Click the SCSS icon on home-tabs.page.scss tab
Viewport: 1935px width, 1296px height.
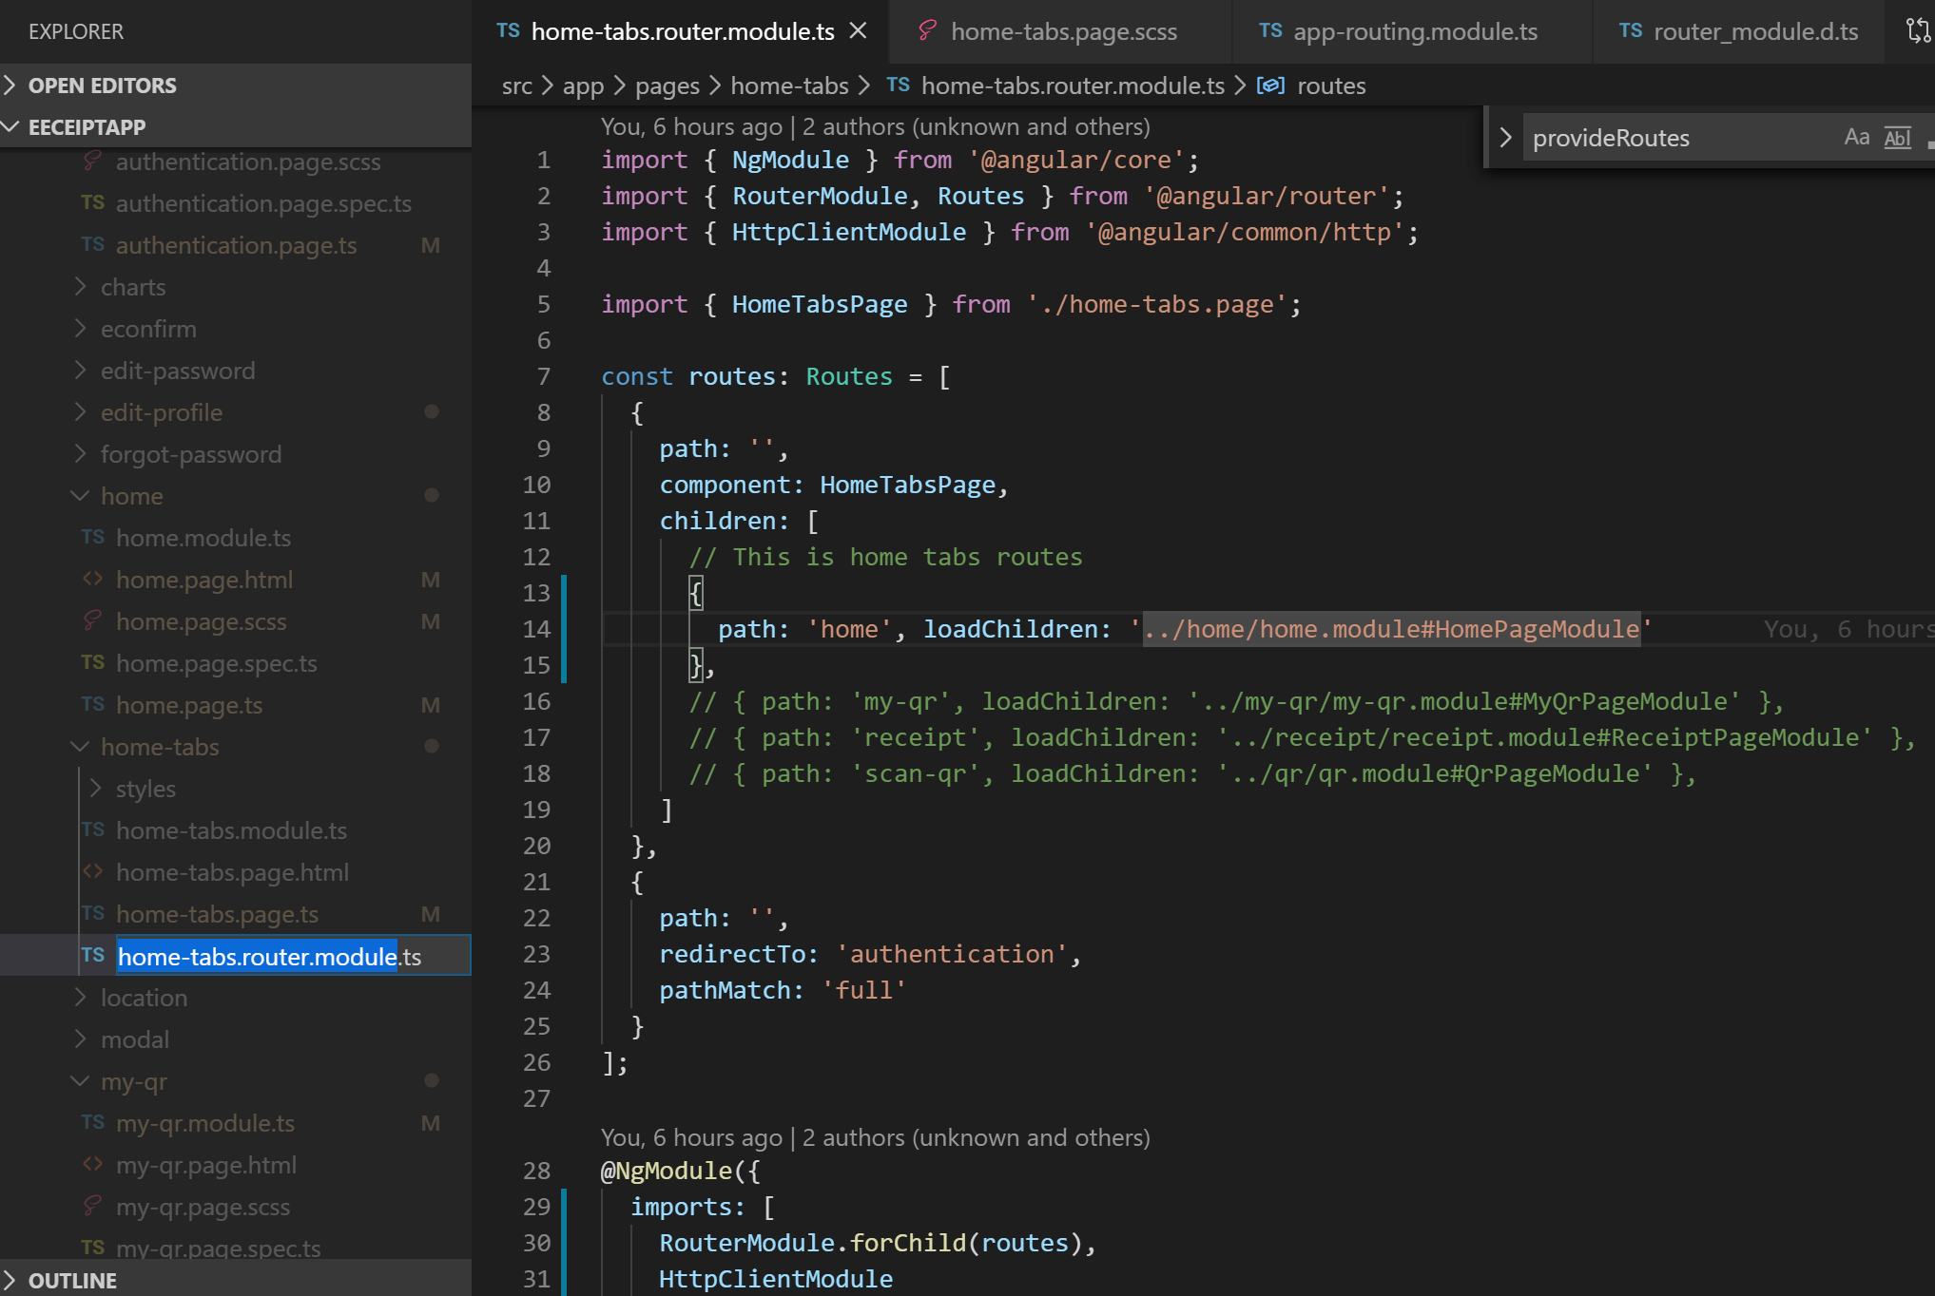pyautogui.click(x=924, y=31)
